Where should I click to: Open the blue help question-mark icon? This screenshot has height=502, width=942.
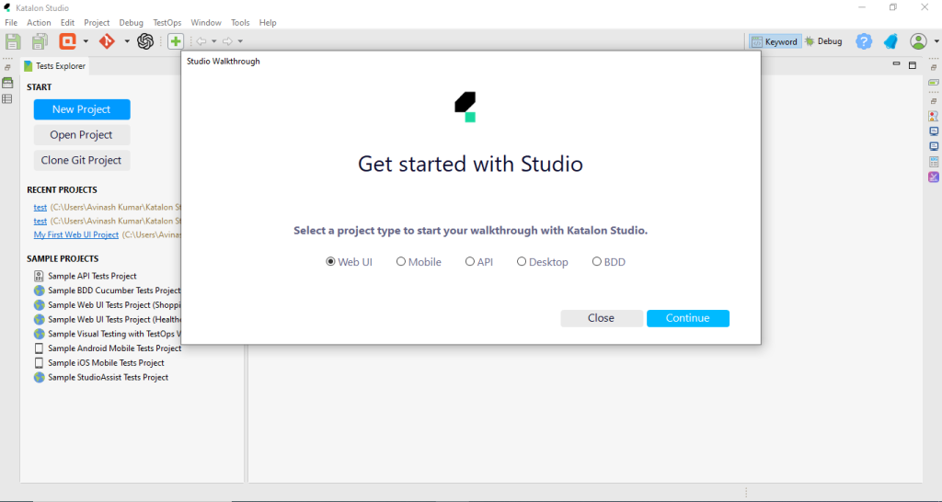tap(864, 41)
